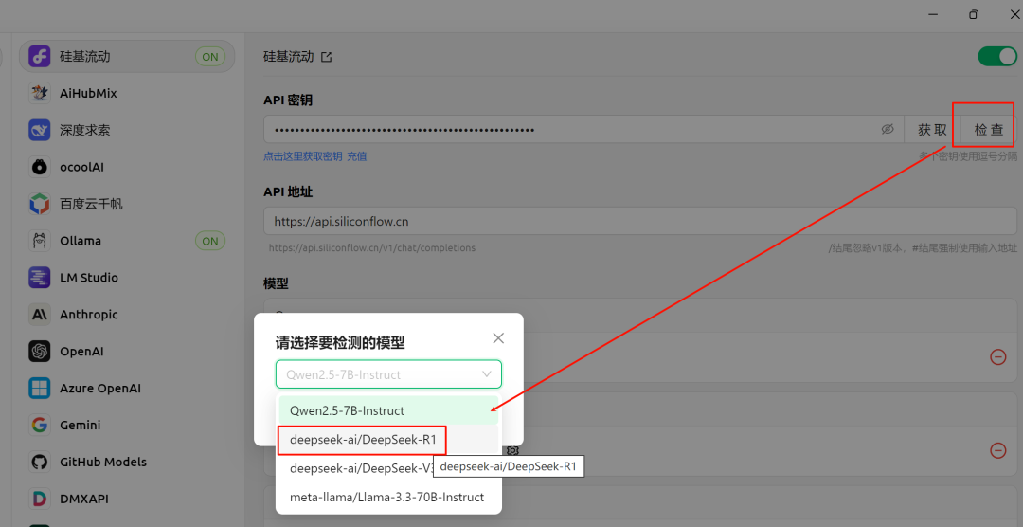
Task: Open the GitHub Models provider icon
Action: tap(39, 462)
